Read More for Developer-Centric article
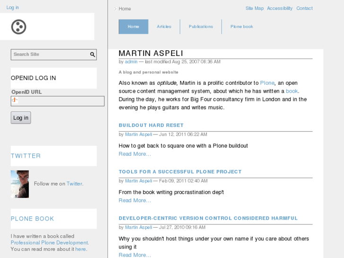Screen dimensions: 344x258 tap(135, 255)
